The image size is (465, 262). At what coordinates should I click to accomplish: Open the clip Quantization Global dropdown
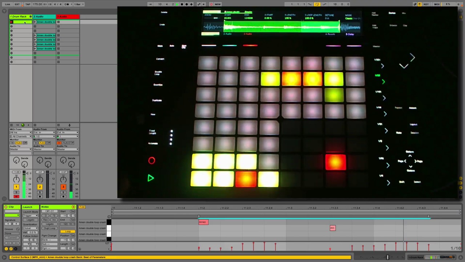(x=31, y=229)
